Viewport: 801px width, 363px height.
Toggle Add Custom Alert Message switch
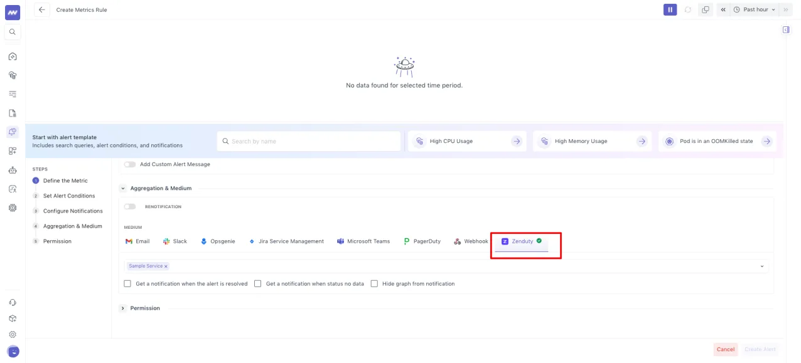tap(130, 164)
